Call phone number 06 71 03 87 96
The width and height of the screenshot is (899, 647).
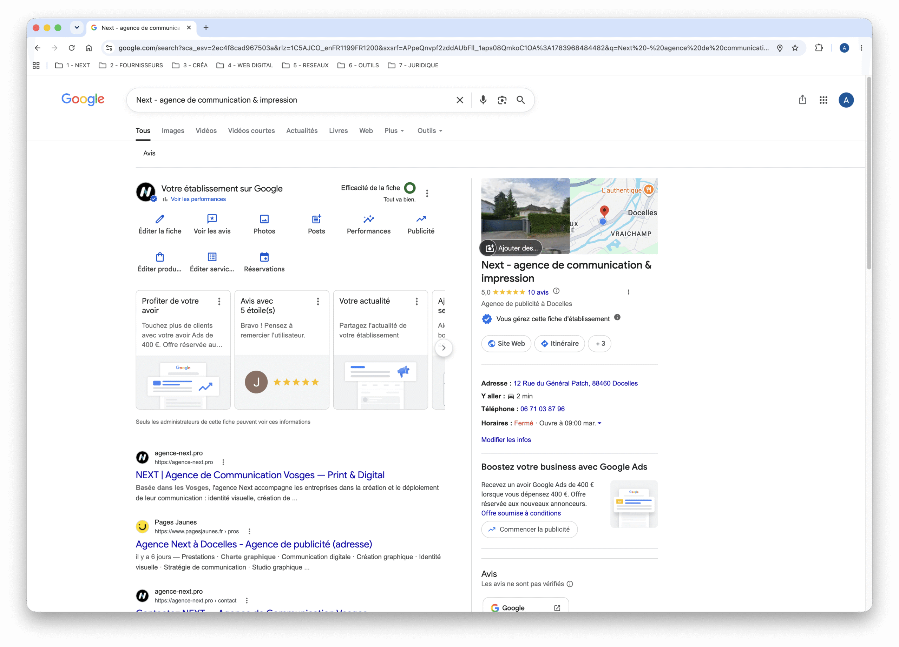pos(542,409)
